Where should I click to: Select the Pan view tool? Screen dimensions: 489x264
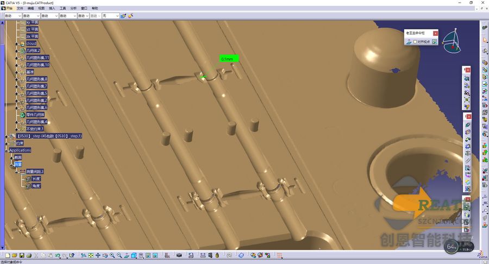pos(98,255)
